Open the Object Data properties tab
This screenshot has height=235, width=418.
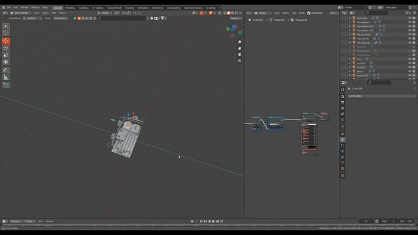click(x=342, y=163)
